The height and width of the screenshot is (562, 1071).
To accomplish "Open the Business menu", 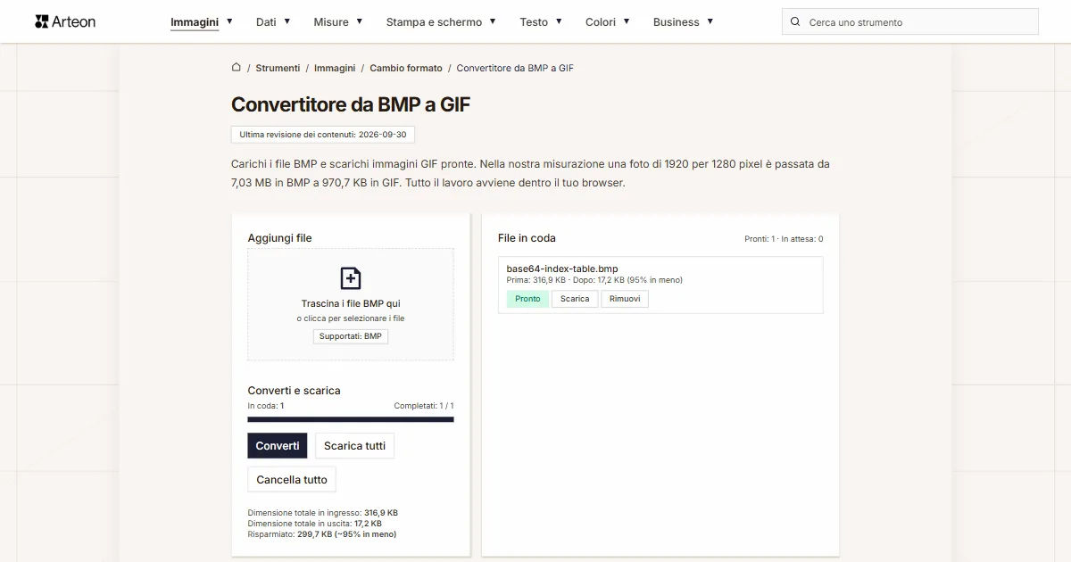I will (x=677, y=21).
